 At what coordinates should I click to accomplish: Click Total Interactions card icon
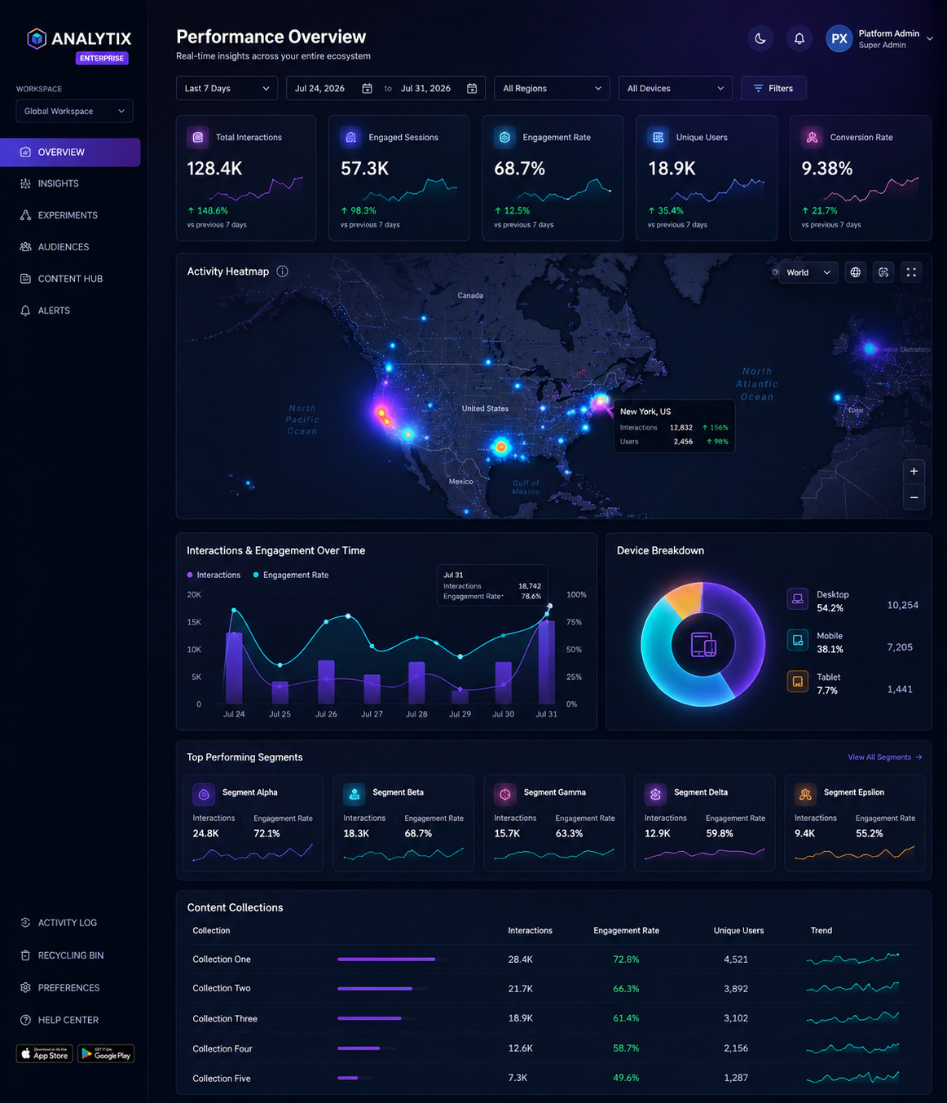(x=198, y=138)
